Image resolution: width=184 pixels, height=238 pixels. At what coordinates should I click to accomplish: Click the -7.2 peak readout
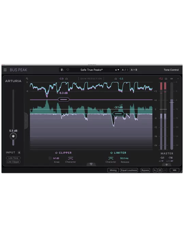pyautogui.click(x=161, y=79)
